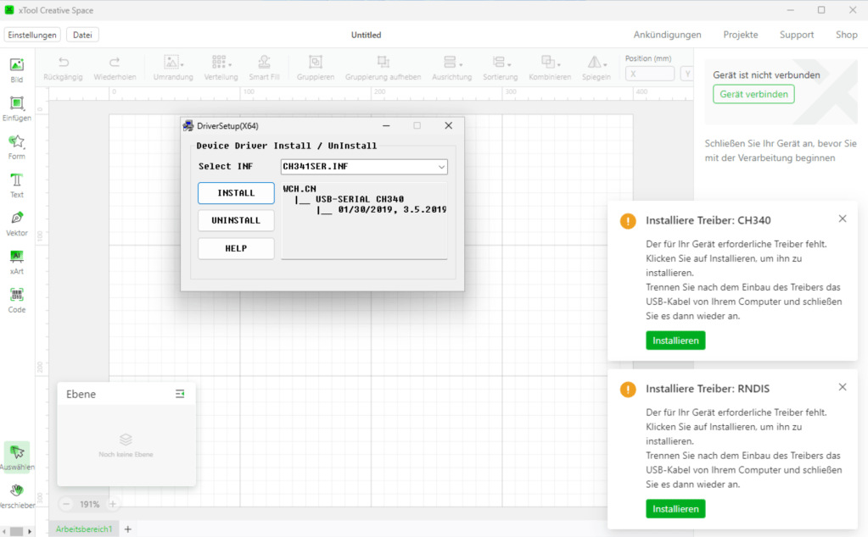Toggle the Ebene panel menu icon
The width and height of the screenshot is (868, 537).
pos(180,394)
